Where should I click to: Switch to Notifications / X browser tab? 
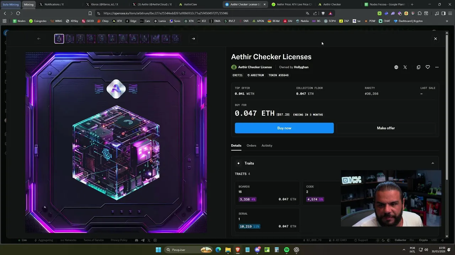coord(59,4)
